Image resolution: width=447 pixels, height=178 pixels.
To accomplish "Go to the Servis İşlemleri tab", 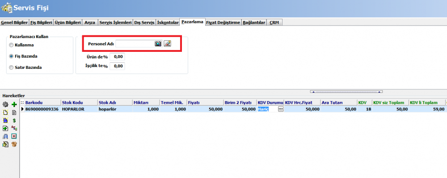I will 115,22.
